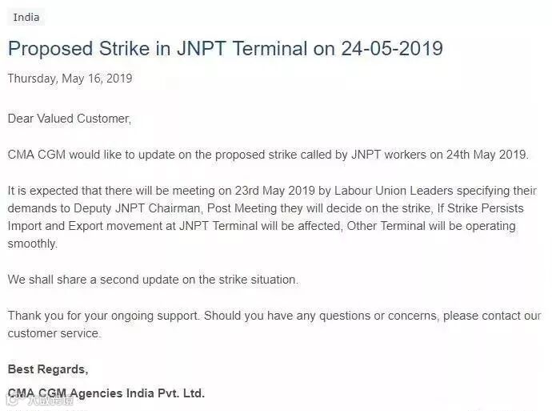
Task: Click the 24th May 2019 date text
Action: click(487, 155)
